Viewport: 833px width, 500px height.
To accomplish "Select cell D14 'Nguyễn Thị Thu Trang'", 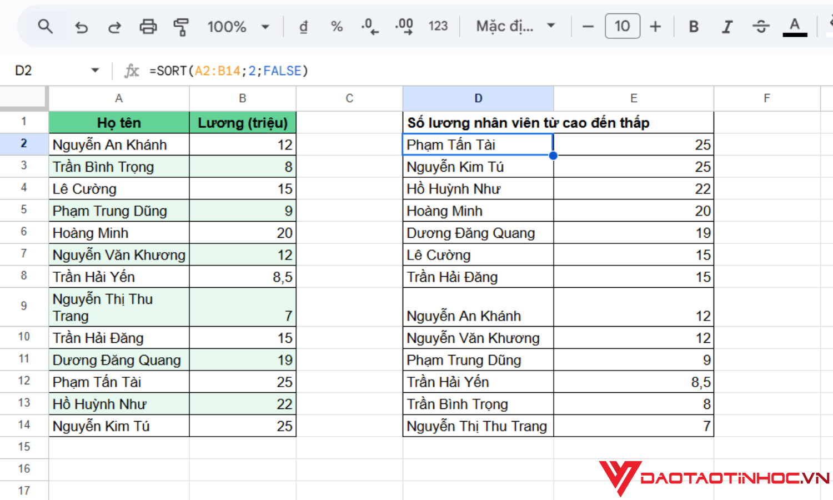I will (x=478, y=426).
